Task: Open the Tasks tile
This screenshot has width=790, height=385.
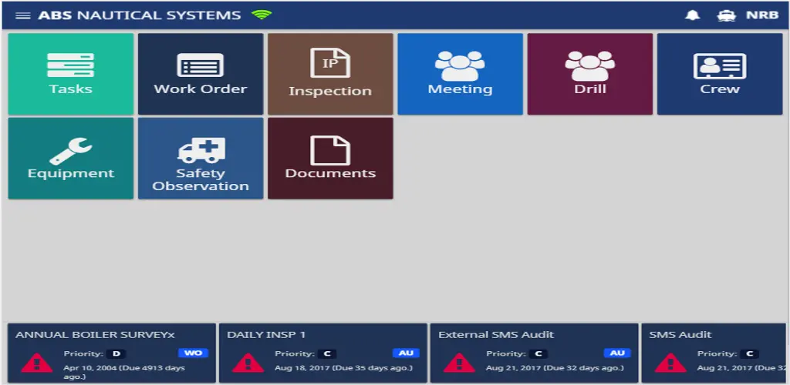Action: [x=71, y=74]
